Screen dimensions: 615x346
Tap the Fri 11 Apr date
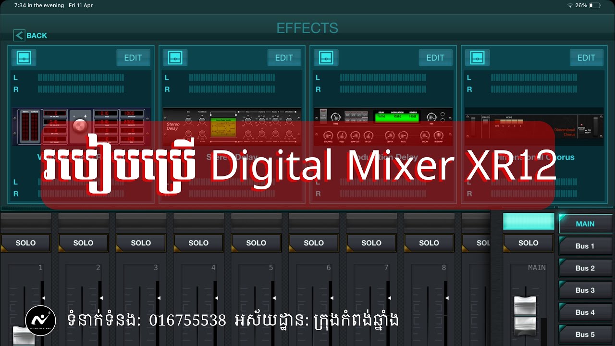point(81,6)
